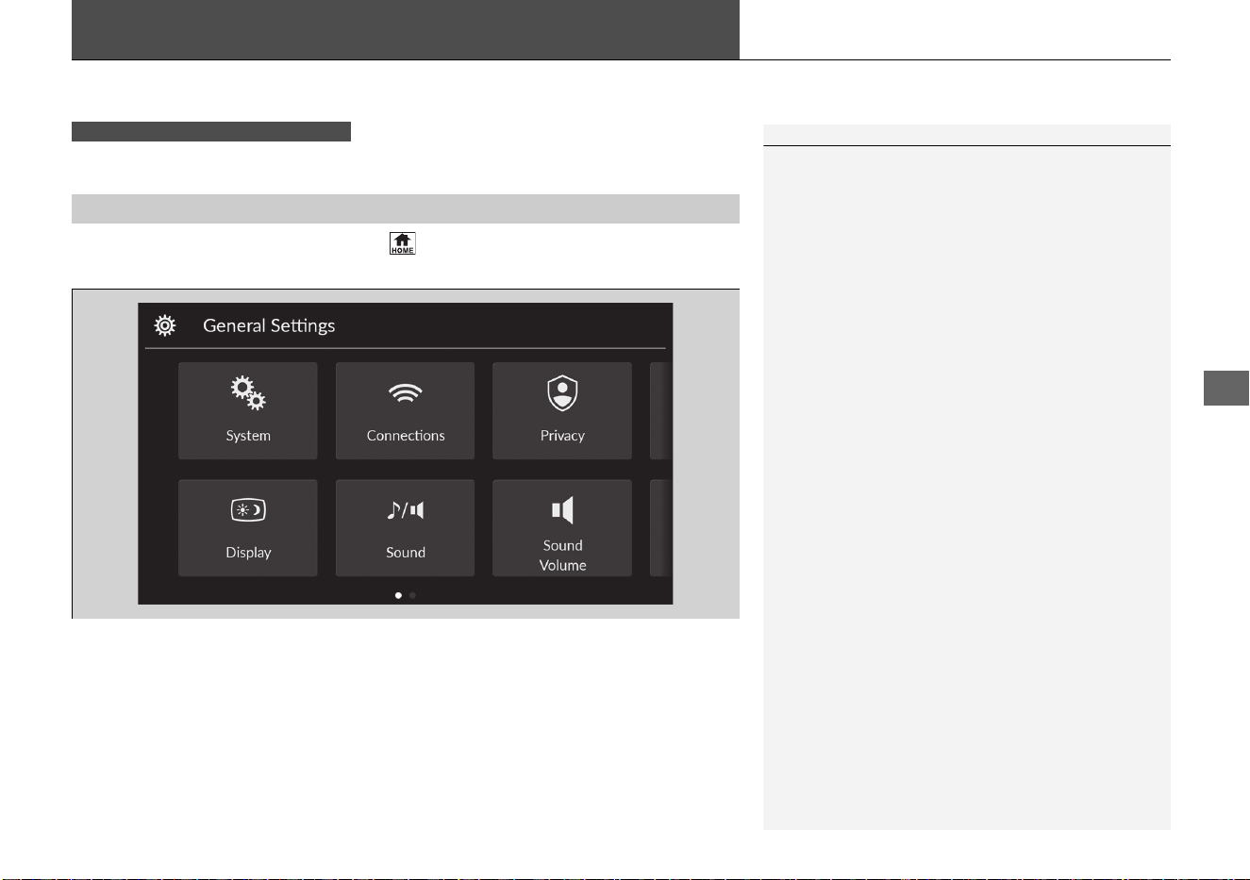Click the General Settings title text
1250x880 pixels.
(x=269, y=325)
